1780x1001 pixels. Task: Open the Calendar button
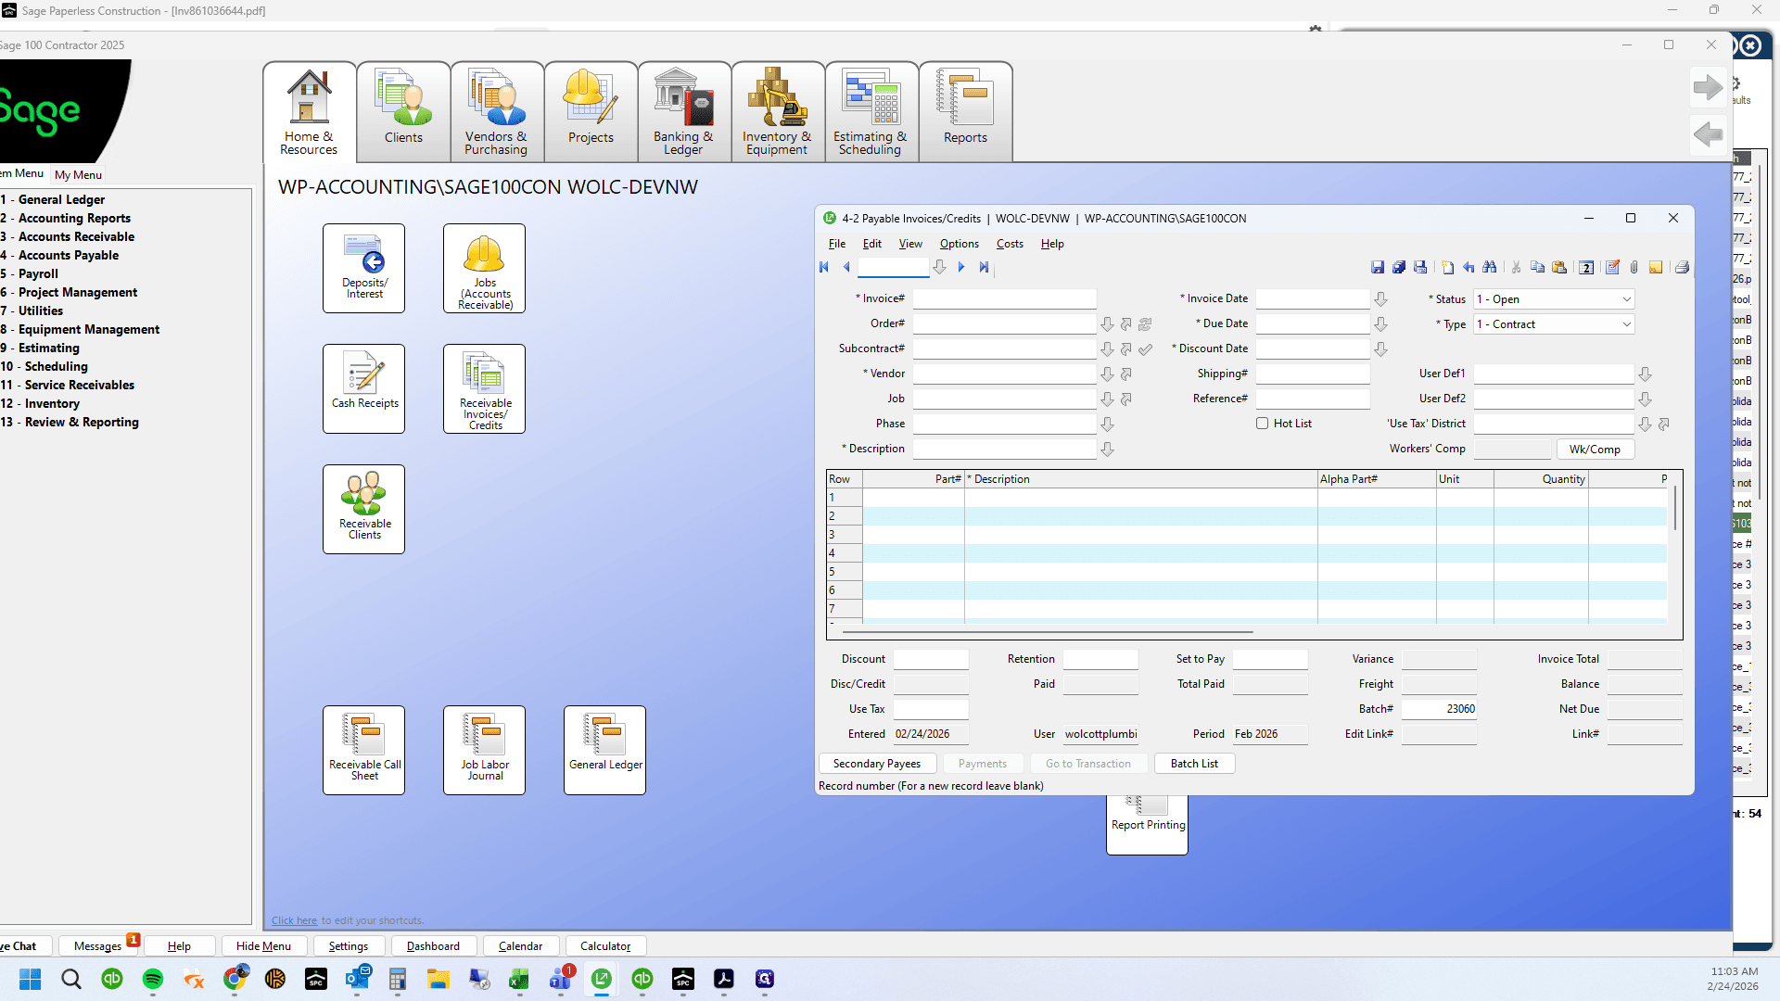pos(520,946)
